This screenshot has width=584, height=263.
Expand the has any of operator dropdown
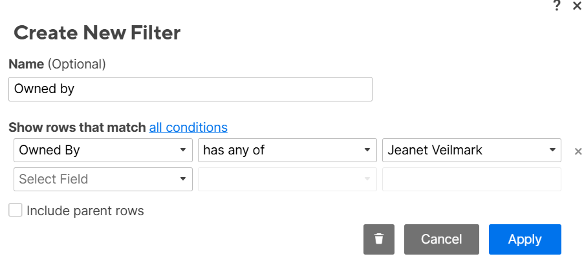(287, 151)
